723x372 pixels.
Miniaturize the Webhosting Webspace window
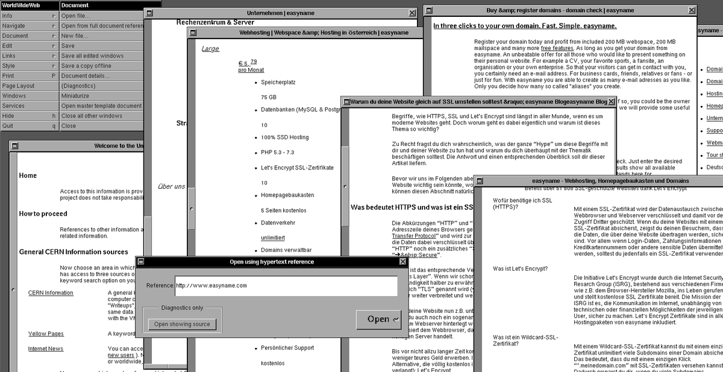point(193,33)
